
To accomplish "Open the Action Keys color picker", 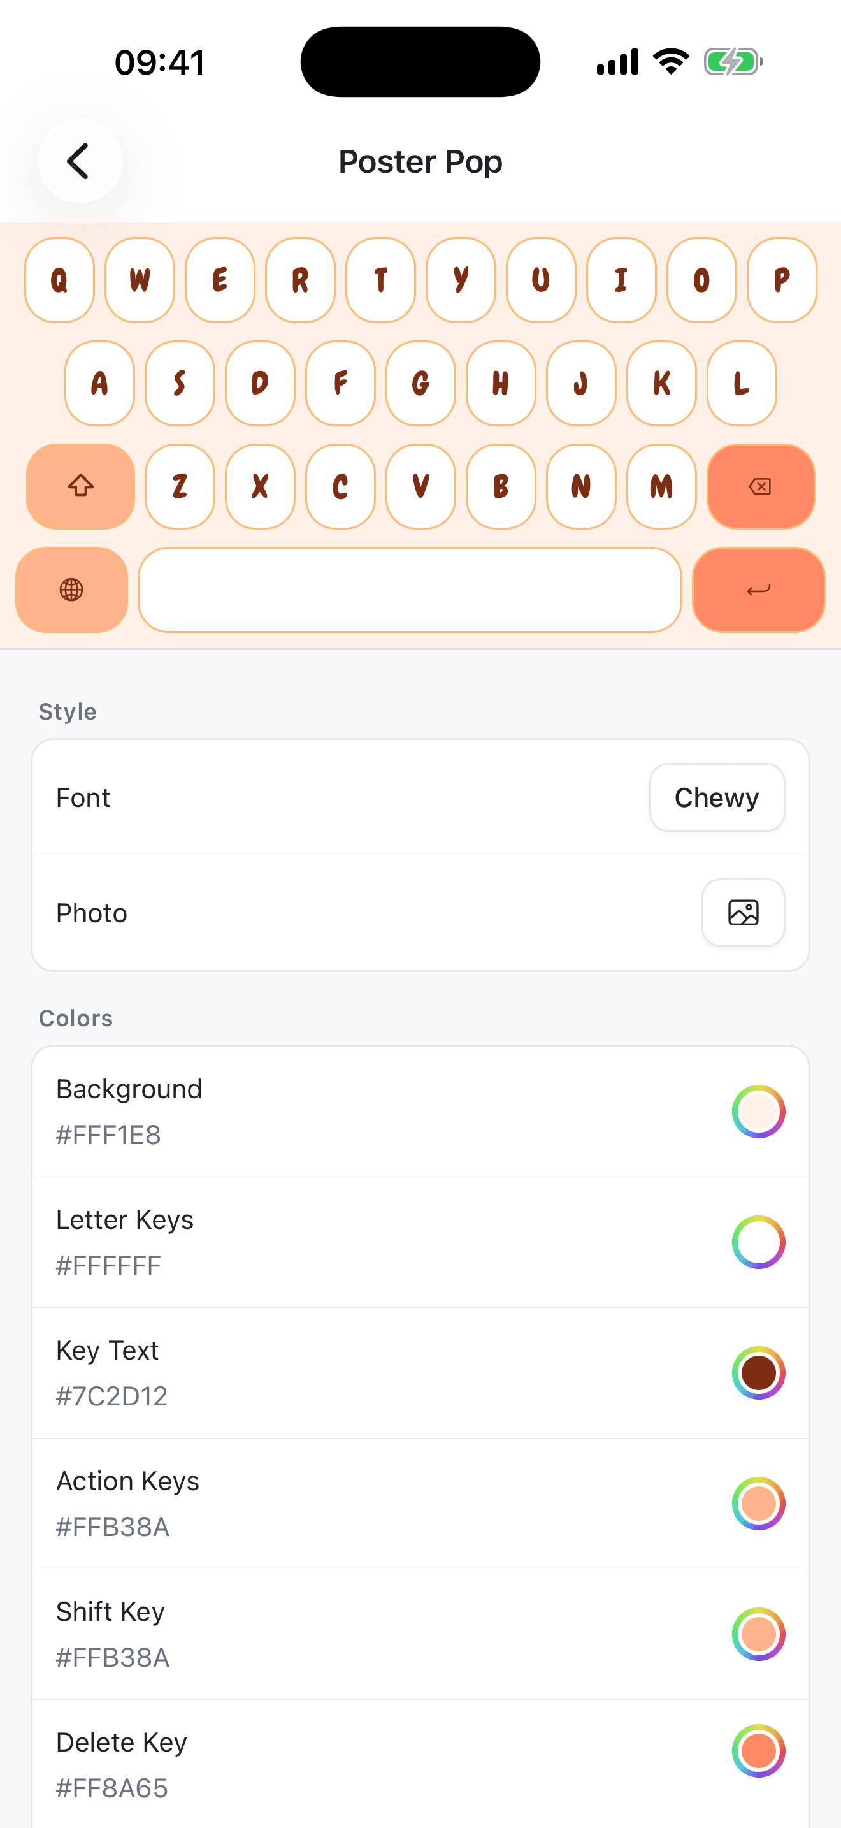I will 758,1502.
